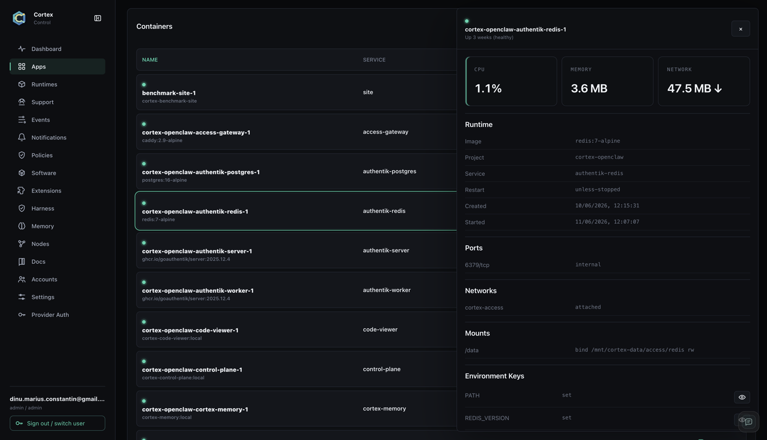Click the CPU 1.1% stat card
Viewport: 767px width, 440px height.
pos(511,81)
